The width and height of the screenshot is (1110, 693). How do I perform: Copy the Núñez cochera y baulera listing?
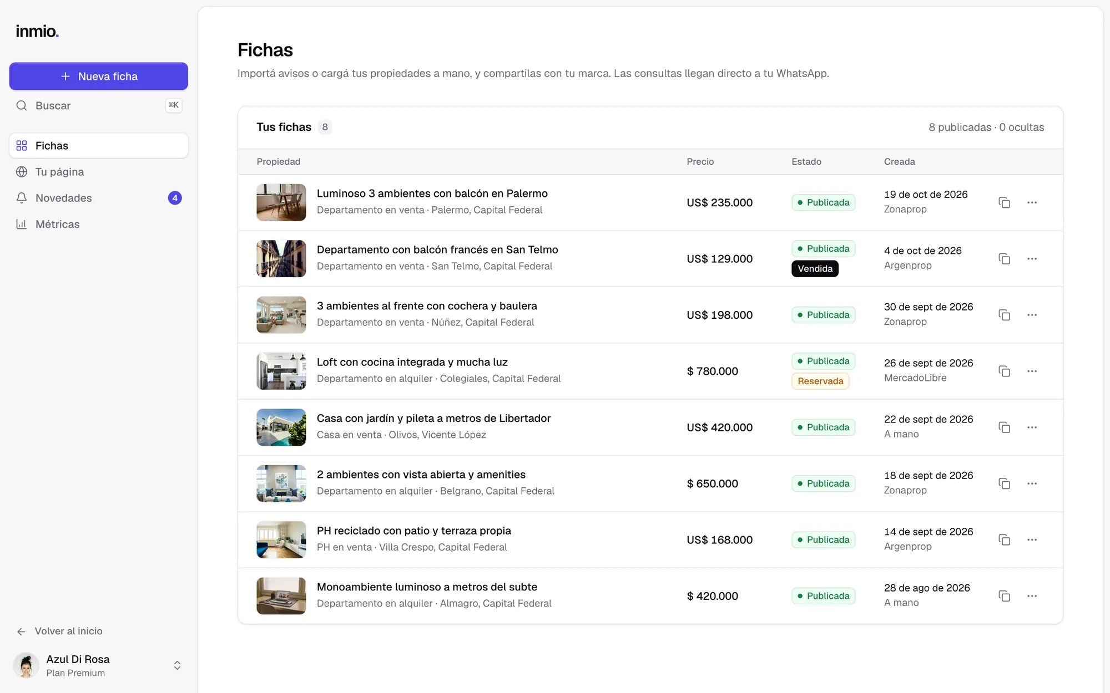tap(1004, 315)
